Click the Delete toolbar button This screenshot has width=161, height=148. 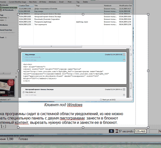pyautogui.click(x=85, y=2)
